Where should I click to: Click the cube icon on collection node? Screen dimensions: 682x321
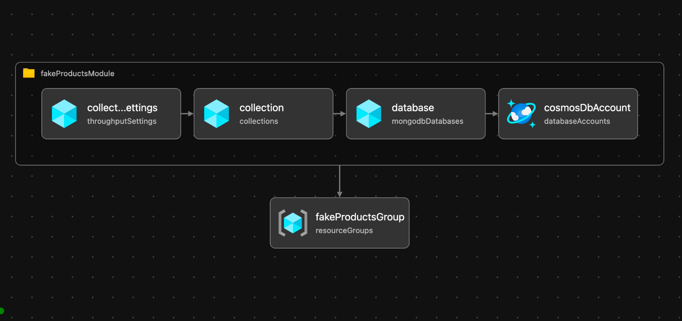pyautogui.click(x=216, y=114)
